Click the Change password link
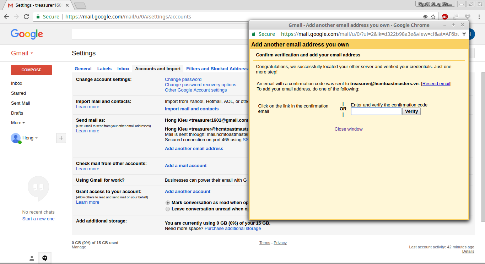This screenshot has width=485, height=264. tap(183, 79)
